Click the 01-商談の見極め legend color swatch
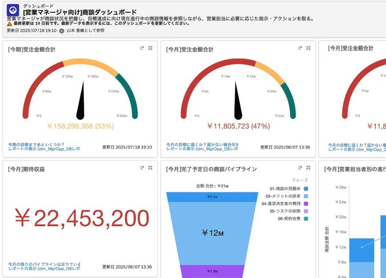 coord(306,189)
